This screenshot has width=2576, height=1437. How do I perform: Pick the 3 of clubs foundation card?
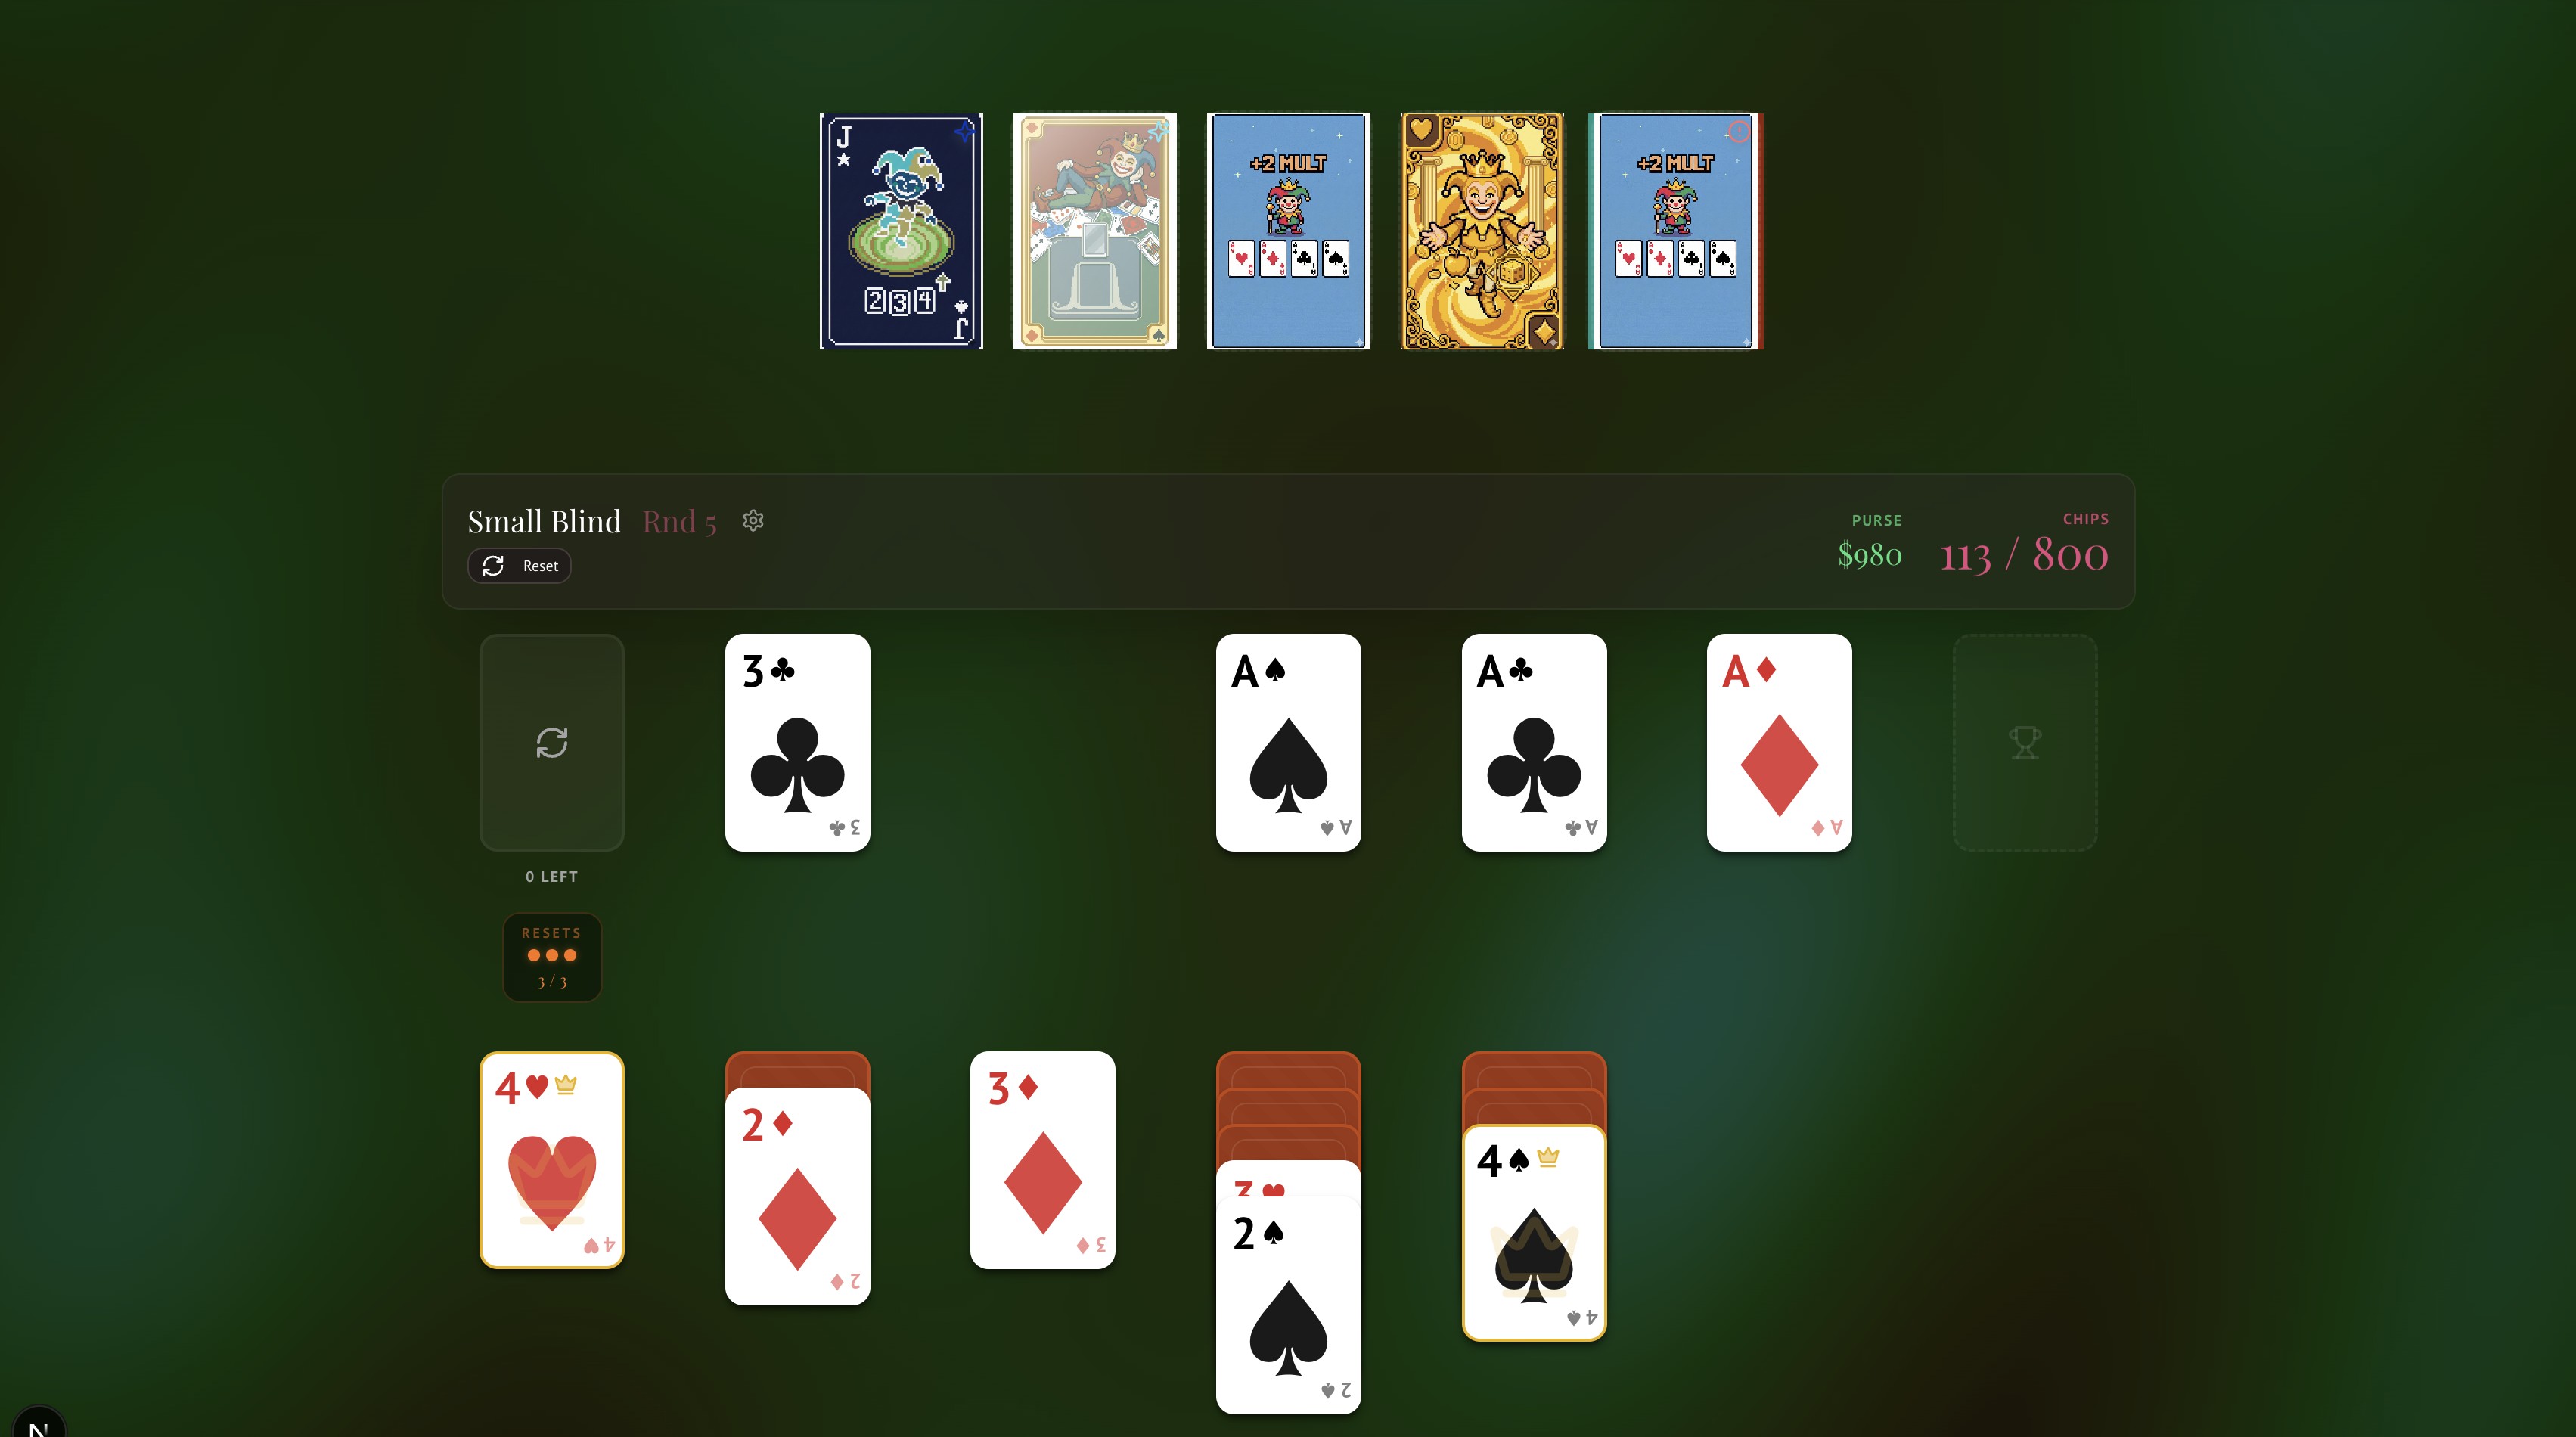coord(797,742)
